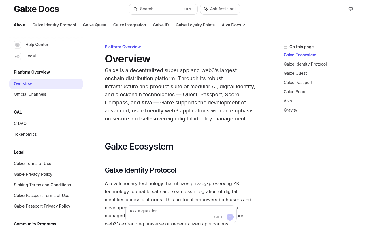Screen dimensions: 369x230
Task: Jump to Gravity in the page outline
Action: click(x=290, y=110)
